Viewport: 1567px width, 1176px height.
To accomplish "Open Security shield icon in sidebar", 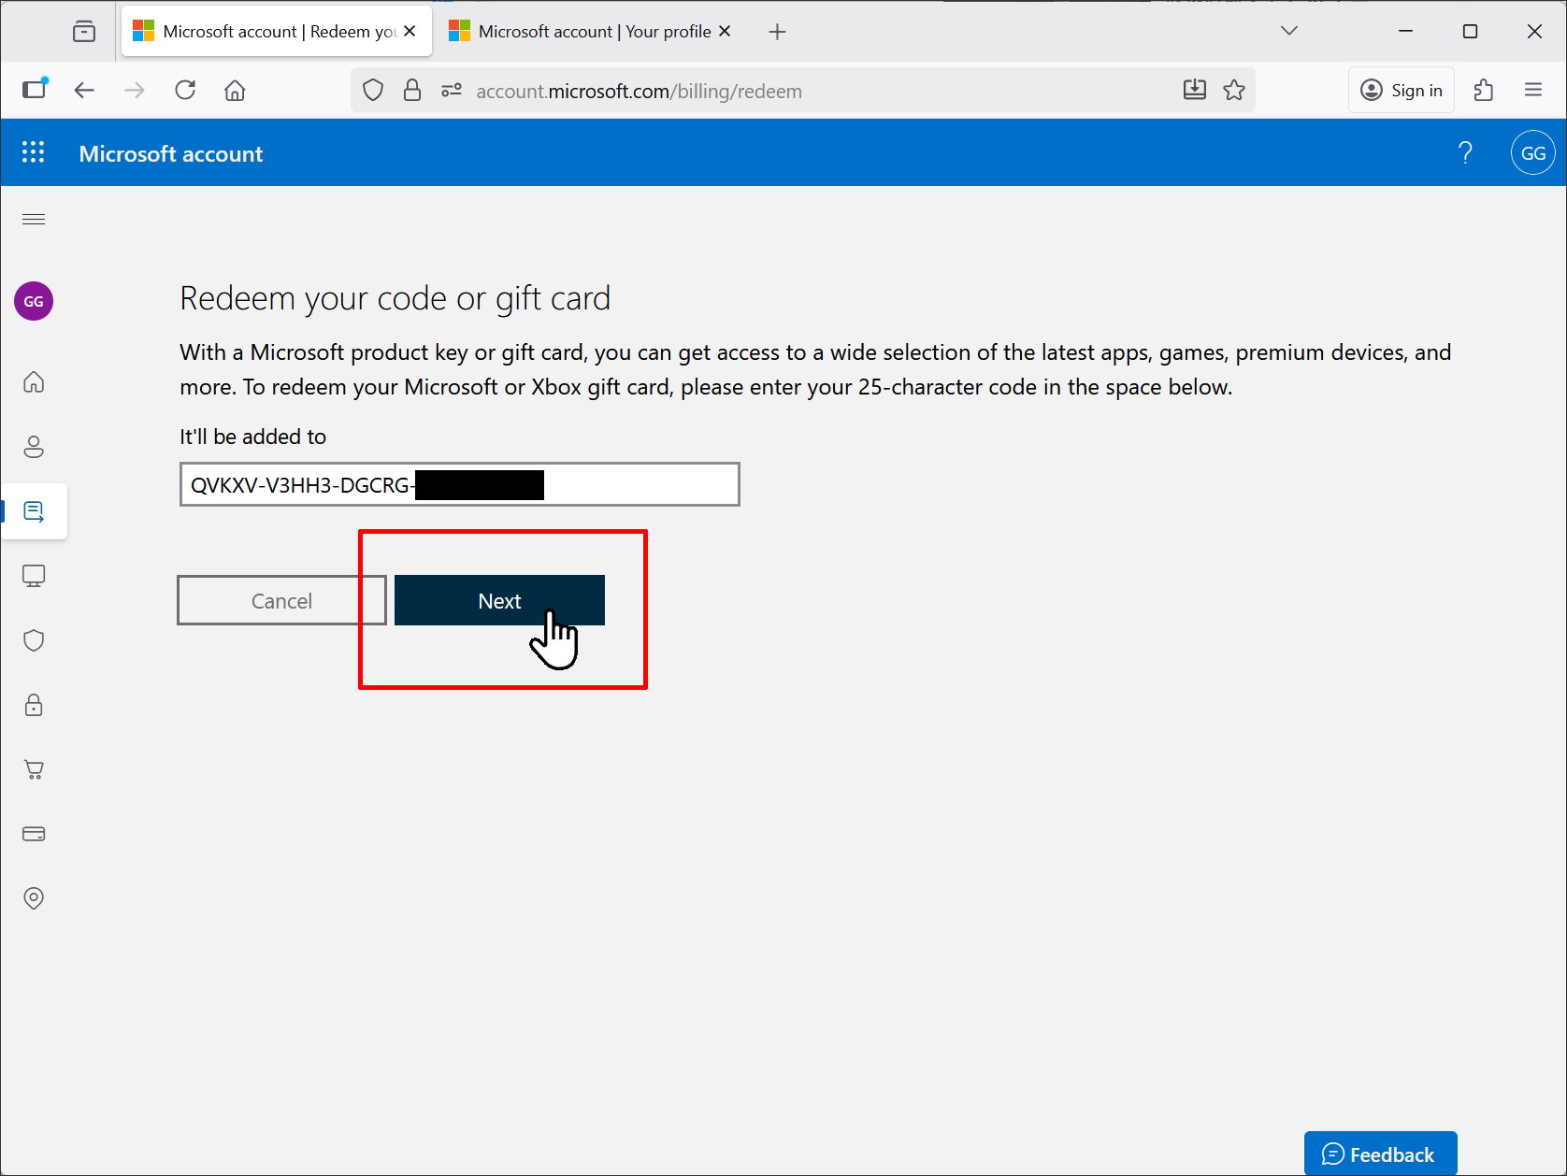I will tap(34, 640).
